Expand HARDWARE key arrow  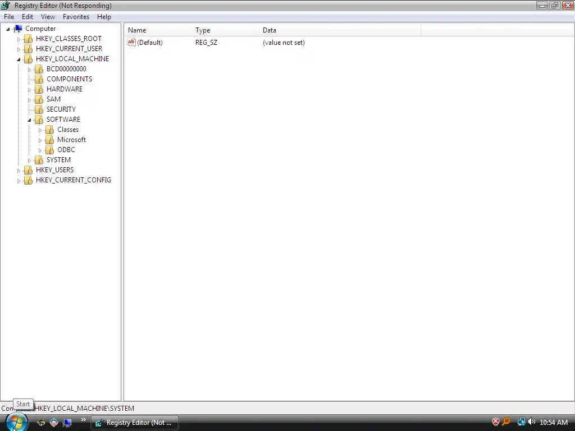[x=29, y=89]
